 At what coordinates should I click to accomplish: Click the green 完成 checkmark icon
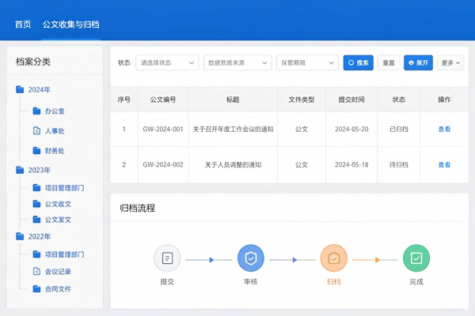pos(416,258)
